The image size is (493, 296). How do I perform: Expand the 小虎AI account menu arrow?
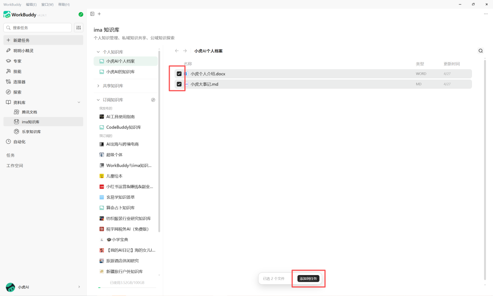coord(79,286)
